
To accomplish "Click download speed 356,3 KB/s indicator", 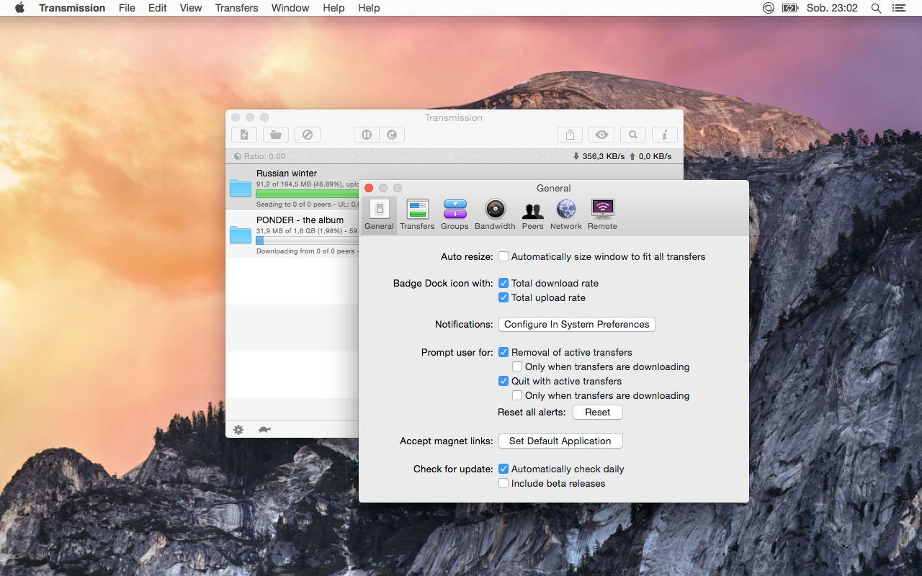I will 599,156.
